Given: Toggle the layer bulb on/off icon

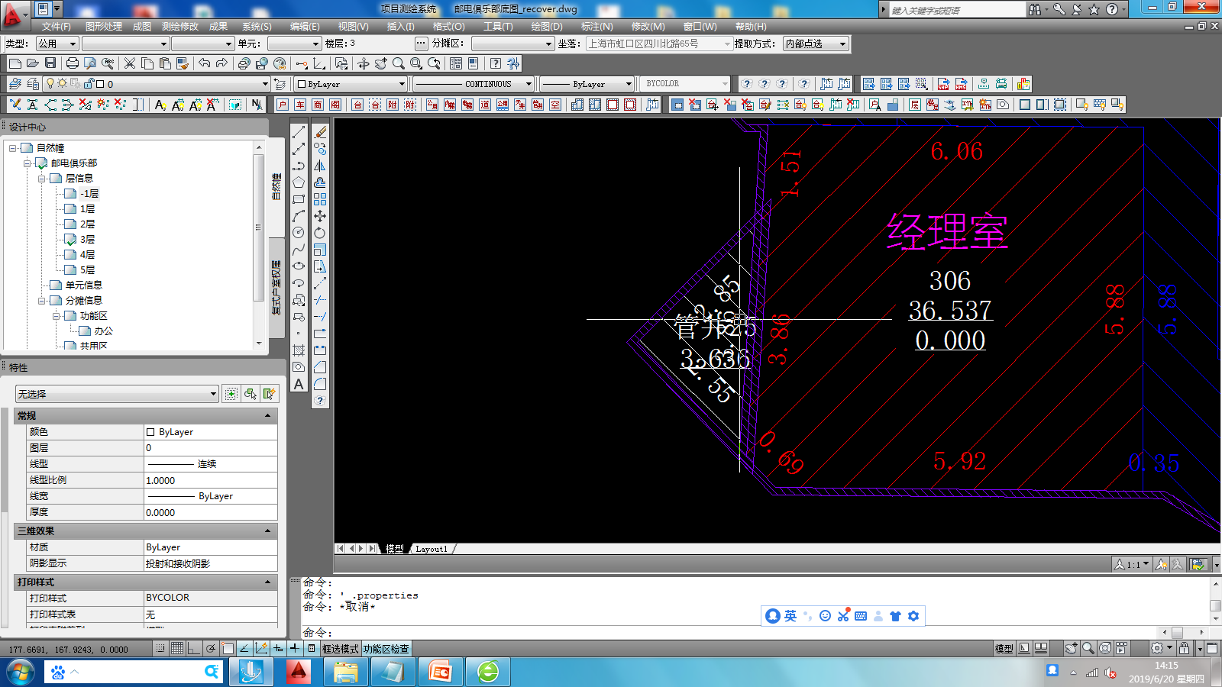Looking at the screenshot, I should click(x=50, y=84).
